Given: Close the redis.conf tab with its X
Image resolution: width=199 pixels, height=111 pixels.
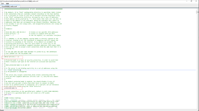Looking at the screenshot, I should point(19,6).
